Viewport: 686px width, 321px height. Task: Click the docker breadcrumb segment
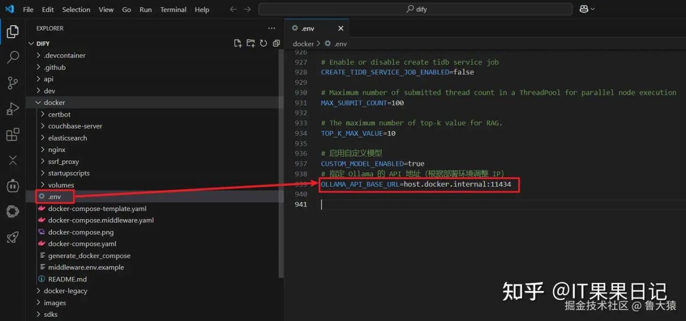click(303, 43)
